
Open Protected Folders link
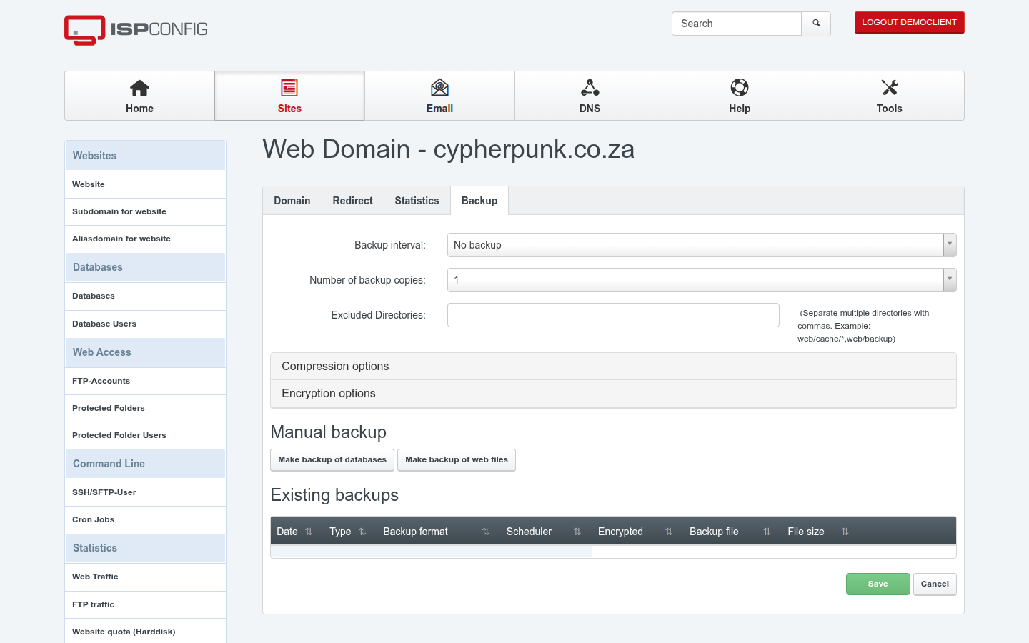146,409
